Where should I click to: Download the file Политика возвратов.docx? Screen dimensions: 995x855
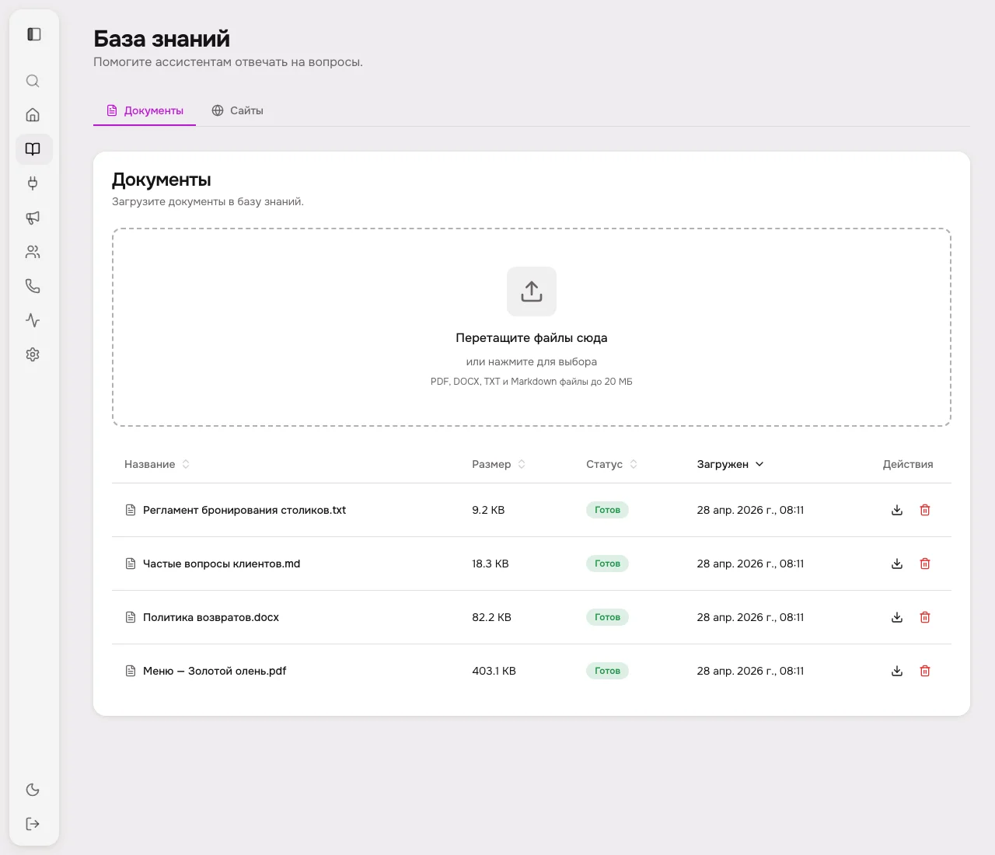coord(897,617)
